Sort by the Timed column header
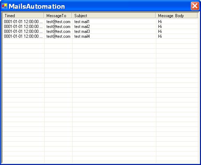 pos(23,15)
